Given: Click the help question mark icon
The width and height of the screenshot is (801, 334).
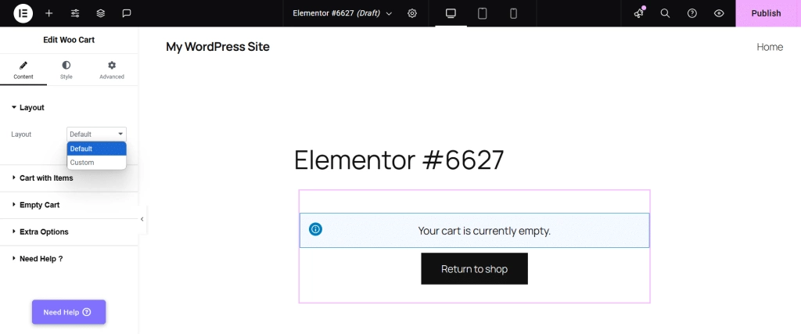Looking at the screenshot, I should tap(691, 13).
